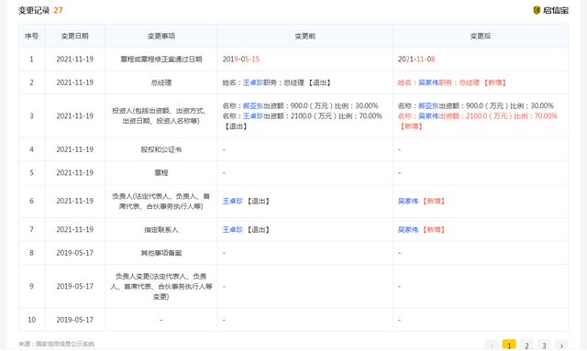Screen dimensions: 587x351
Task: Click sequence number 10 cell
Action: tap(31, 320)
